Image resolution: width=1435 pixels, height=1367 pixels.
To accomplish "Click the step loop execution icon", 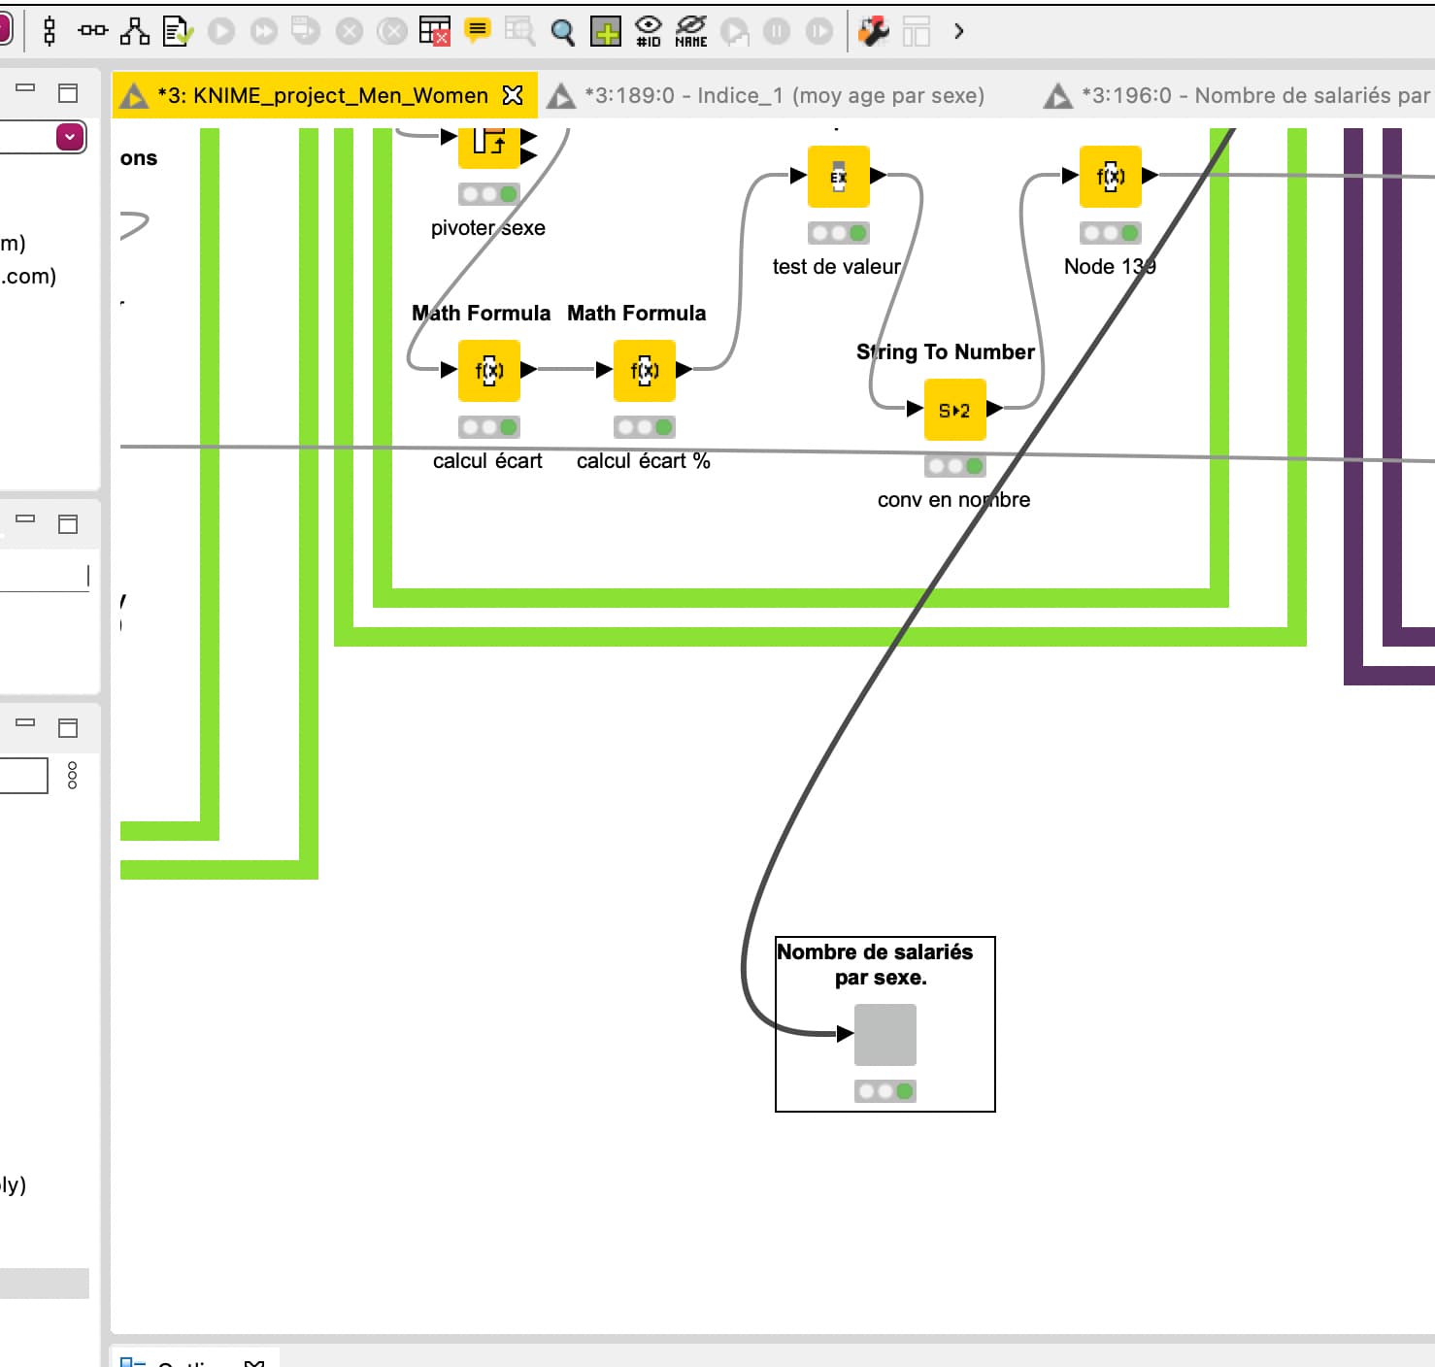I will coord(735,32).
